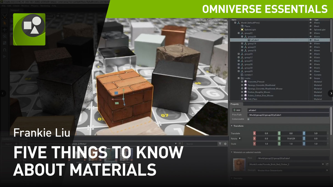Collapse the group22 node
Viewport: 333px width, 187px height.
239,33
